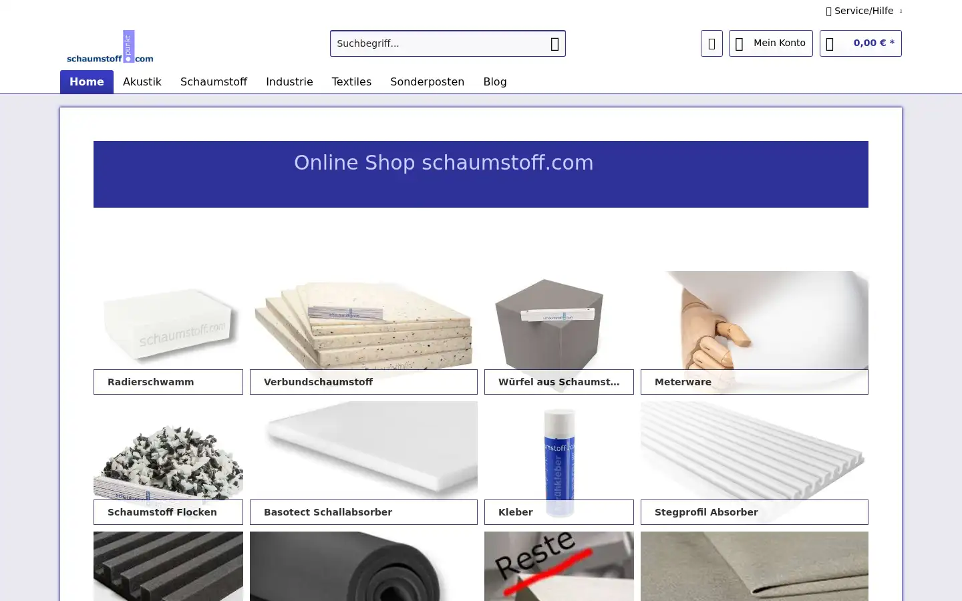Open the Sonderposten menu

427,81
